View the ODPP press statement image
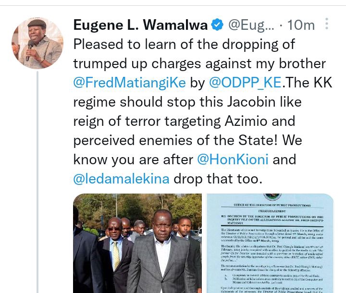Image resolution: width=346 pixels, height=293 pixels. pos(270,243)
